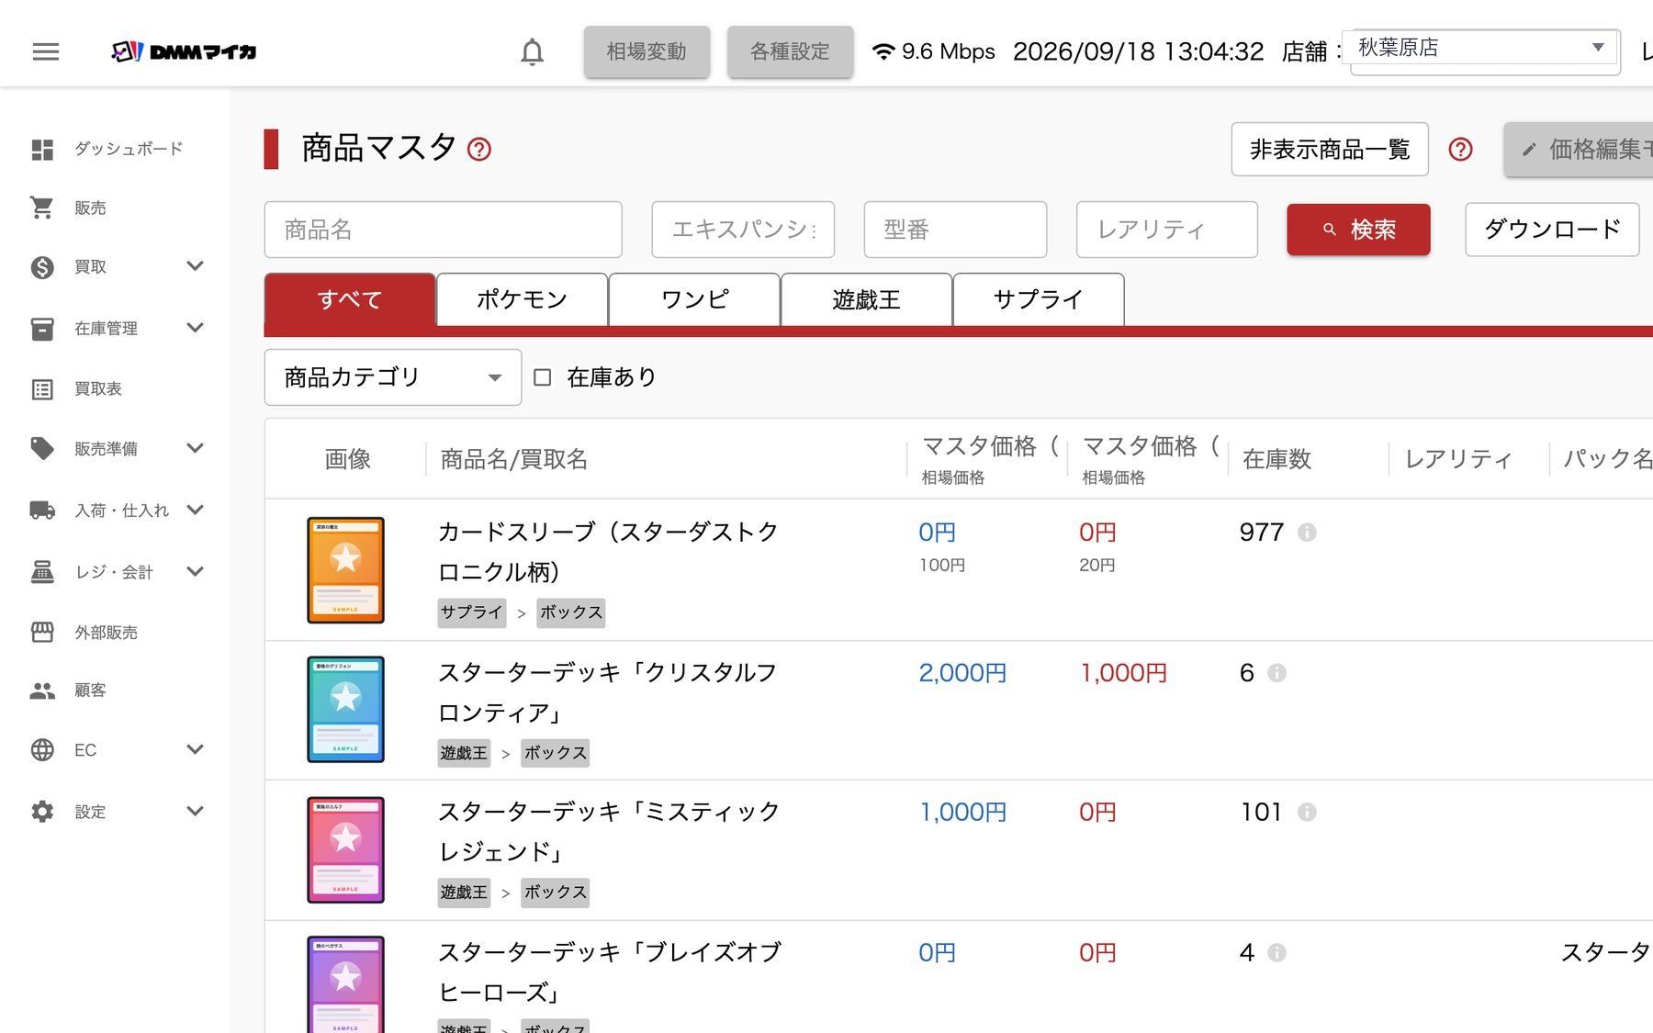
Task: Expand the 販売準備 sidebar section
Action: pos(195,448)
